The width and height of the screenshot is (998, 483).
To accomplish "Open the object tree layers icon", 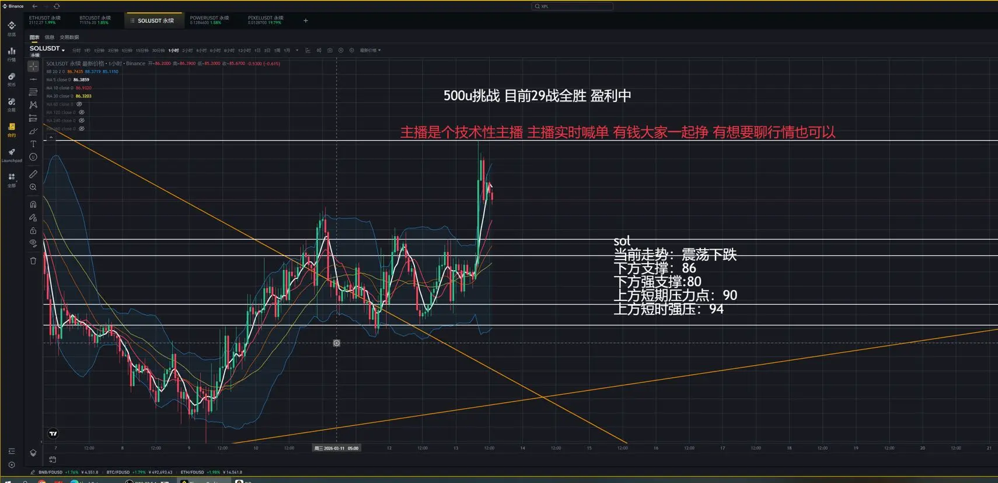I will [33, 453].
